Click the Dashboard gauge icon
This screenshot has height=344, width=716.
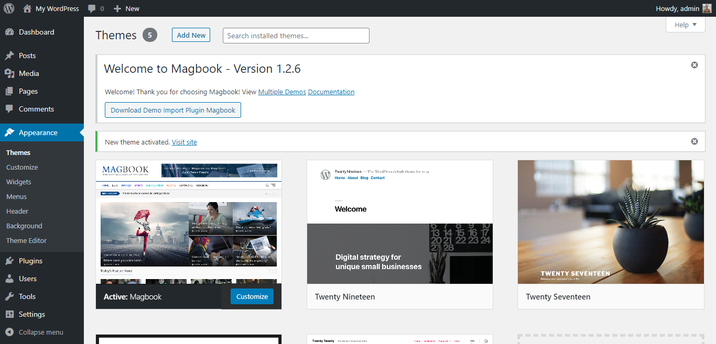point(9,32)
